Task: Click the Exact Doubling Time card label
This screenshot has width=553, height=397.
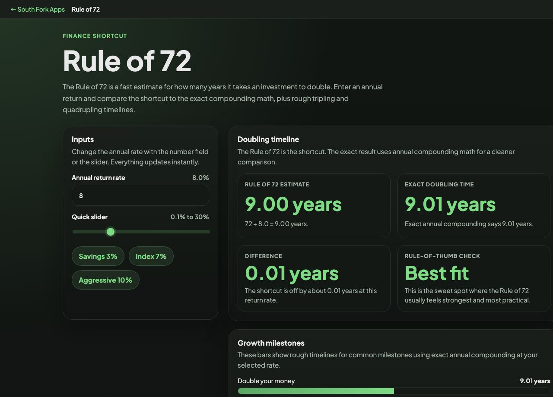Action: (439, 184)
